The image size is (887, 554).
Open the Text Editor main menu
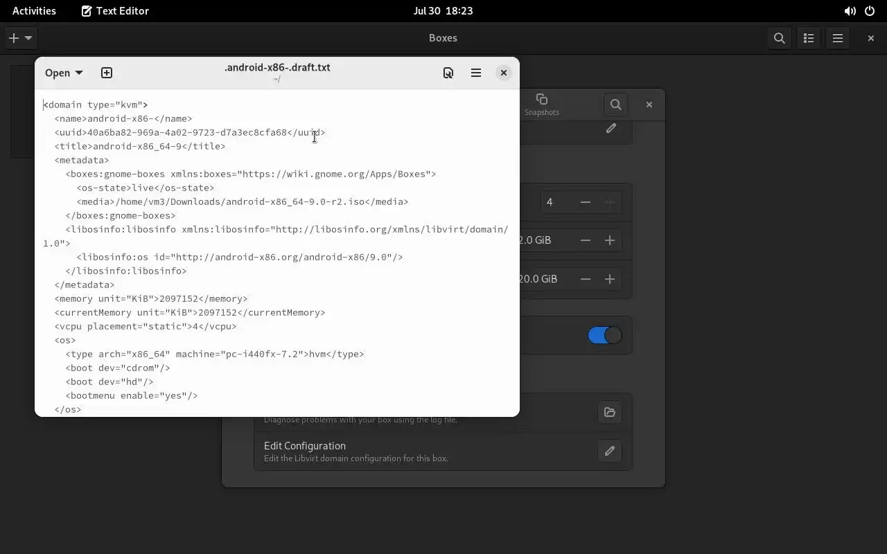click(x=476, y=73)
